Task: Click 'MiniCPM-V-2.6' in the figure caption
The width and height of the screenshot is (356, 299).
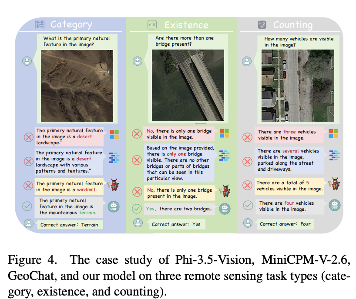Action: tap(306, 259)
